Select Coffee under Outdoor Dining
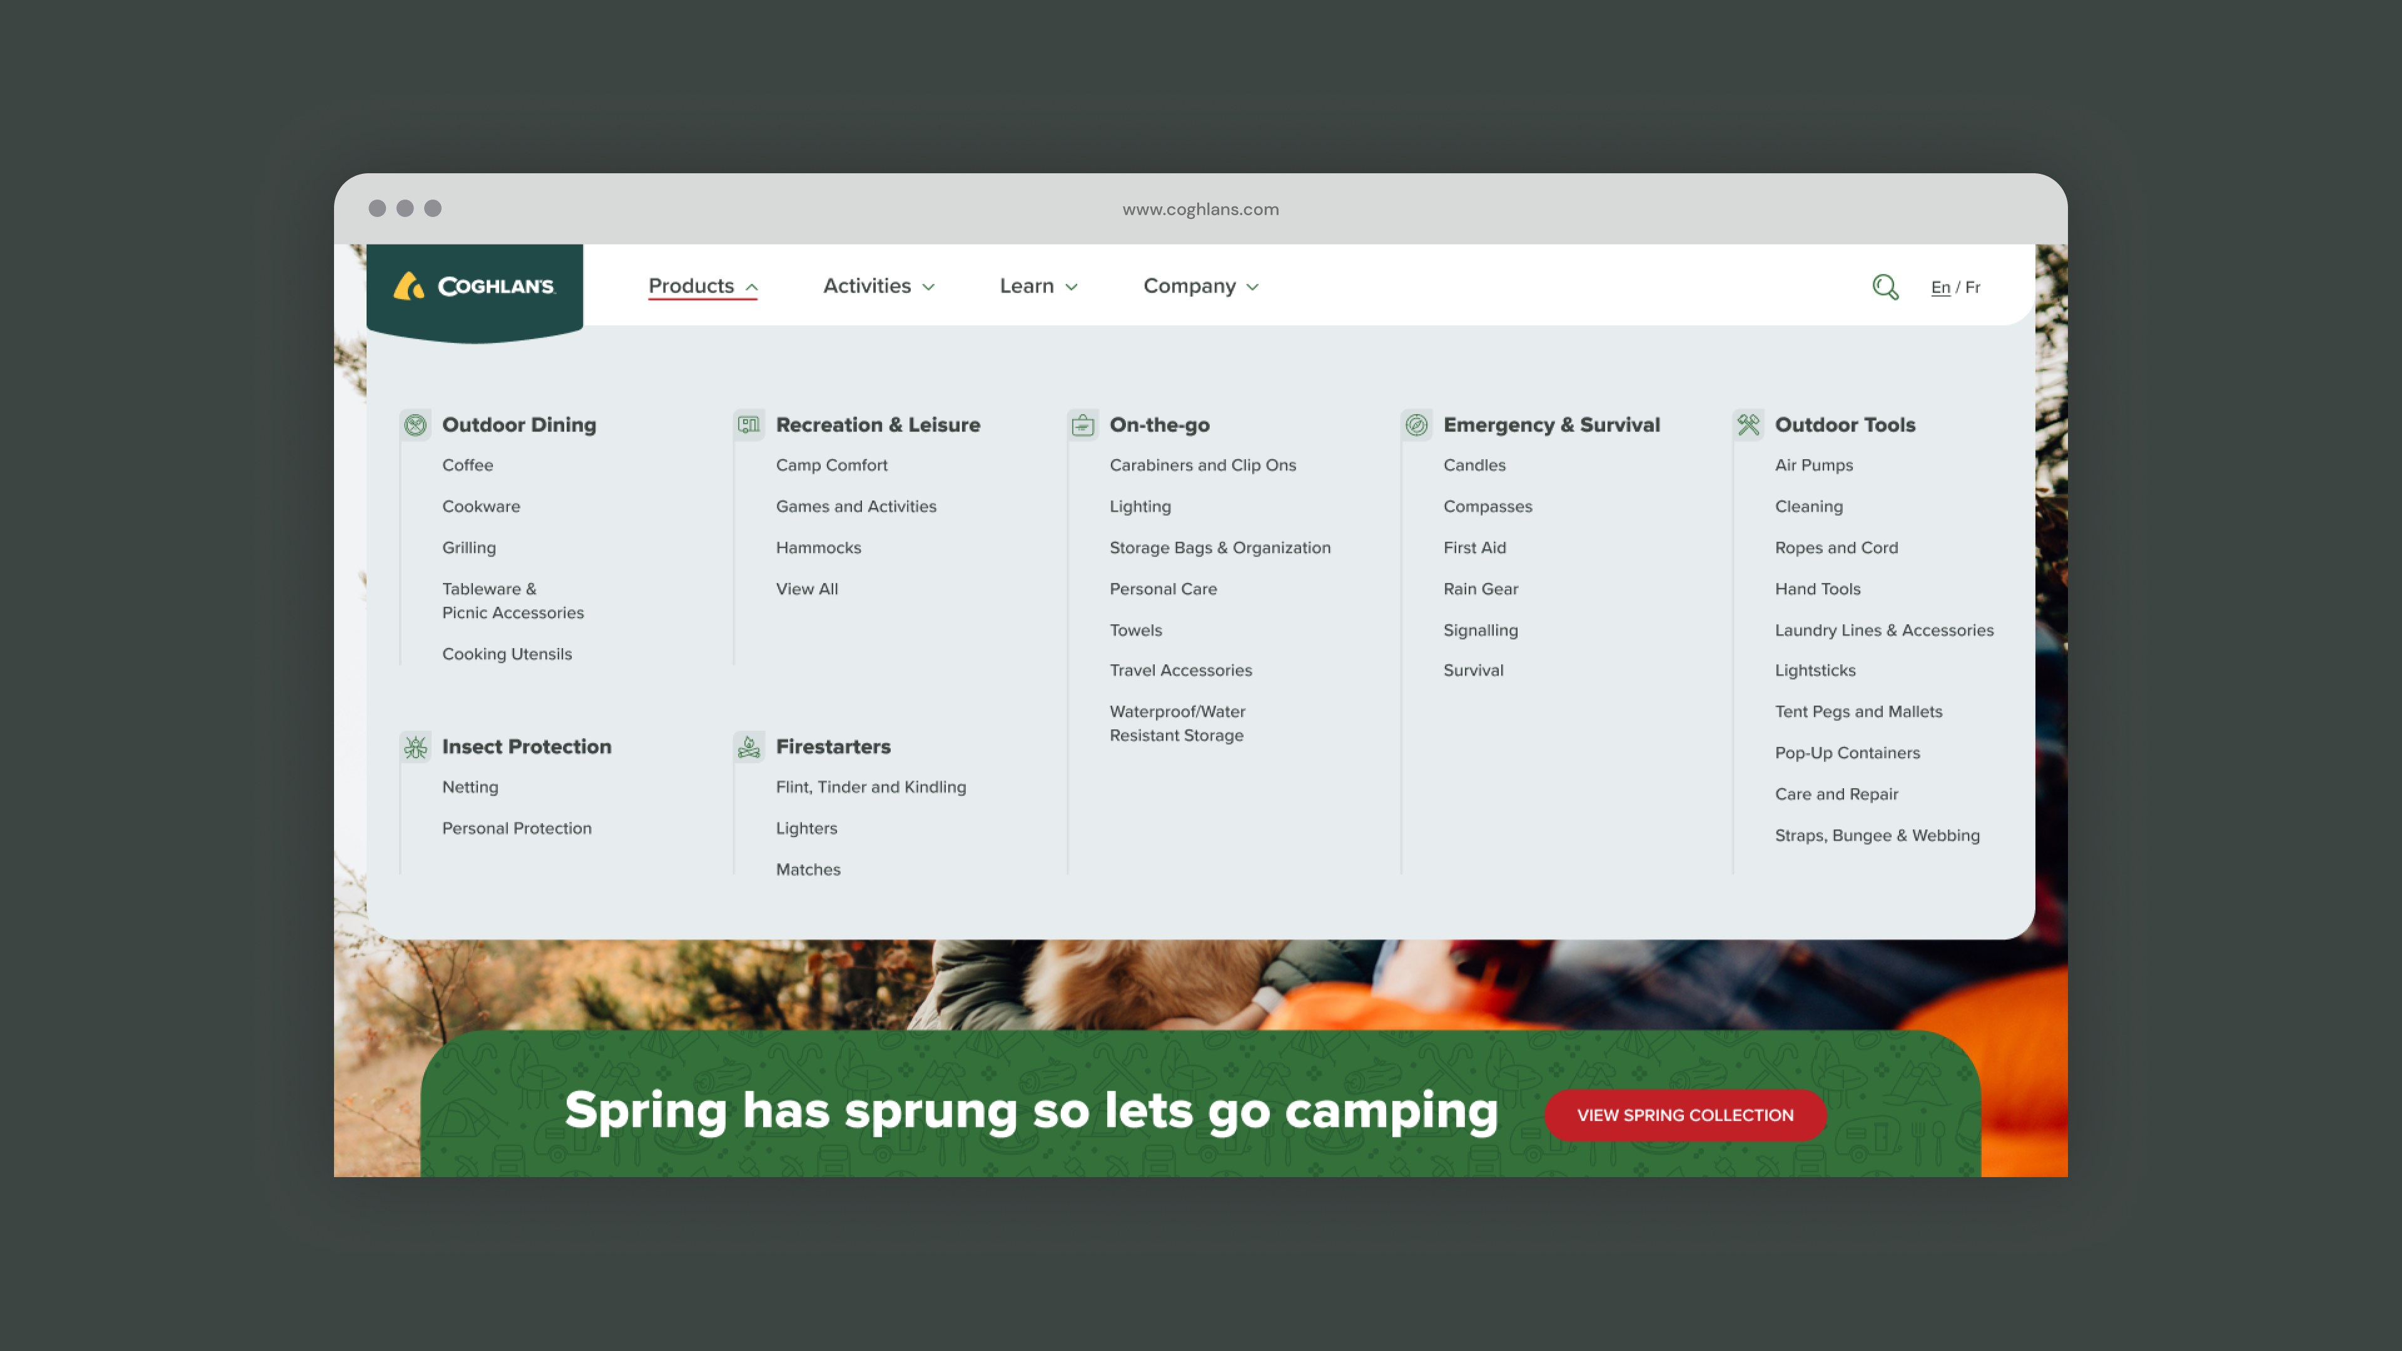The width and height of the screenshot is (2402, 1351). (x=467, y=465)
